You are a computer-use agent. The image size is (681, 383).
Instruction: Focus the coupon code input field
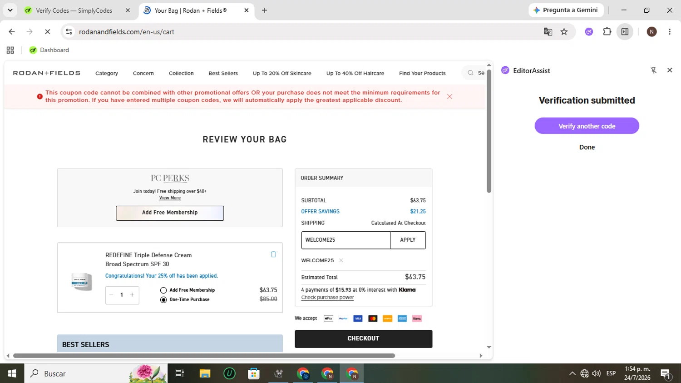tap(345, 240)
